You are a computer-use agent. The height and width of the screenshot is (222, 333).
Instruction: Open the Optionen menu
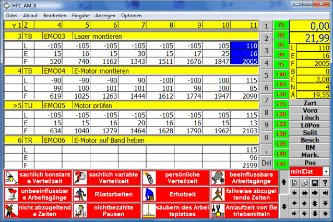[131, 16]
